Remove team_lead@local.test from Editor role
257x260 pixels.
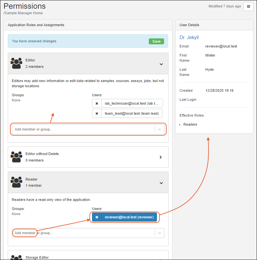pyautogui.click(x=97, y=114)
